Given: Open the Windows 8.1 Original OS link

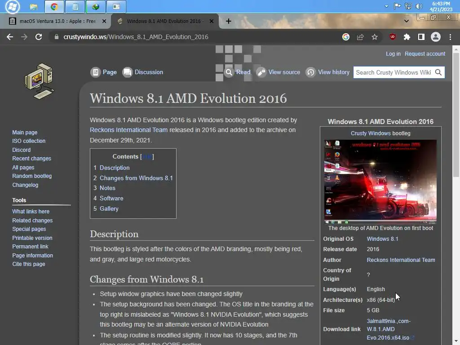Looking at the screenshot, I should coord(383,239).
